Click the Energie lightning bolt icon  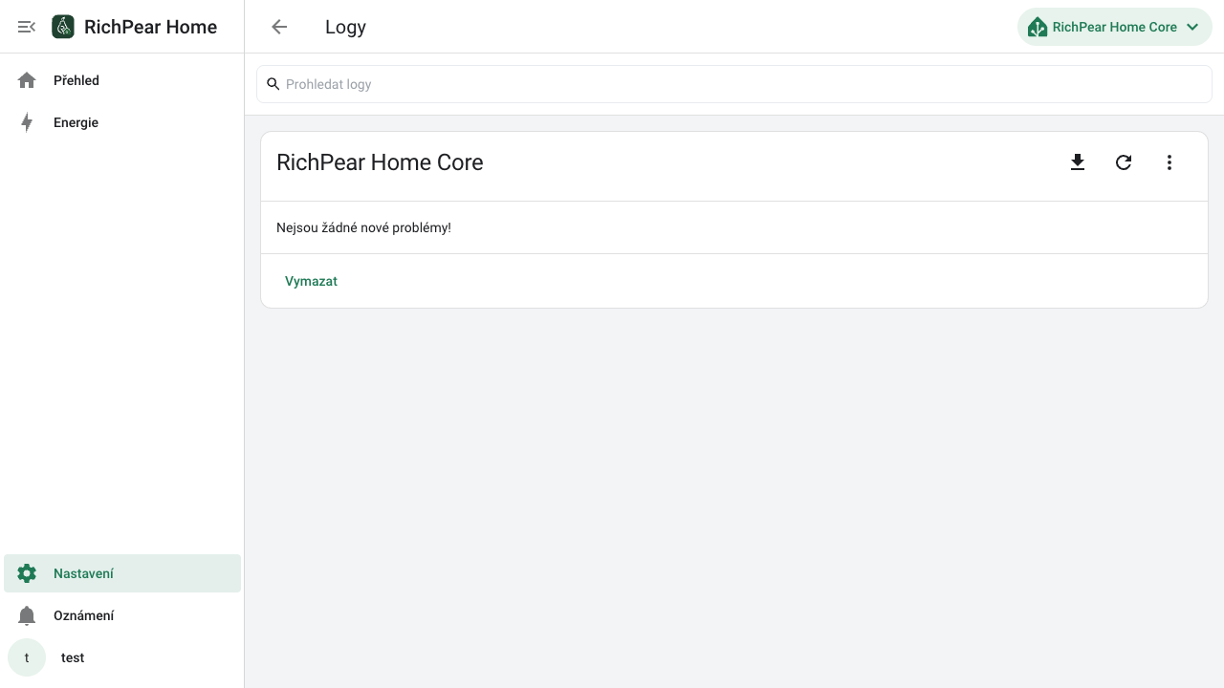coord(27,122)
